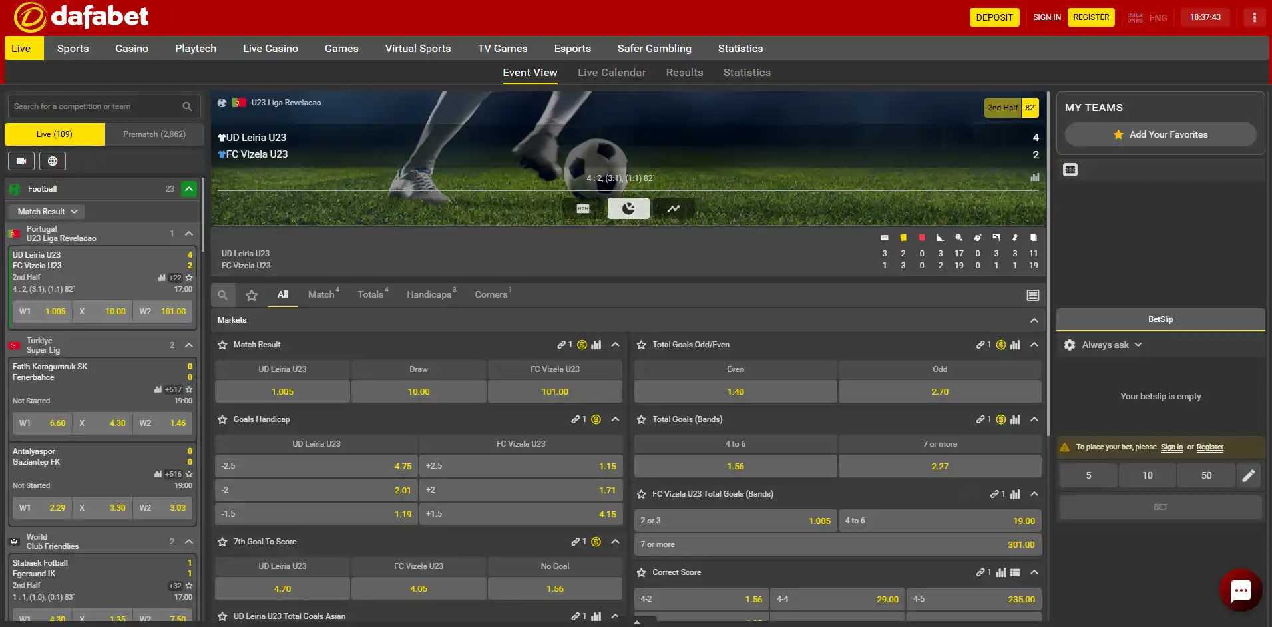The image size is (1272, 627).
Task: Click the Register link in BetSlip notice
Action: point(1209,447)
